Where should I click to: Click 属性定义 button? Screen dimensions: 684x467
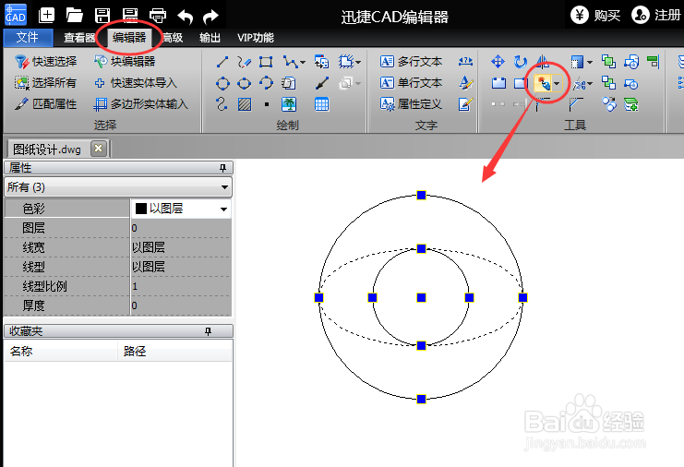(x=411, y=104)
